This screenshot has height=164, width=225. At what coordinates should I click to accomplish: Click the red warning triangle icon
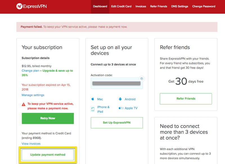point(24,104)
